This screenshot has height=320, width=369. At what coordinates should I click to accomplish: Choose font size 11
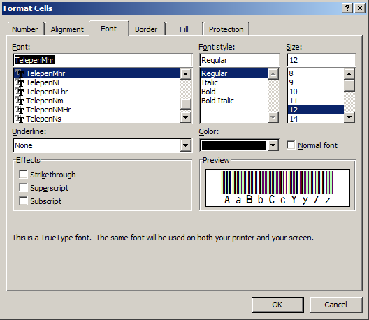(x=316, y=101)
